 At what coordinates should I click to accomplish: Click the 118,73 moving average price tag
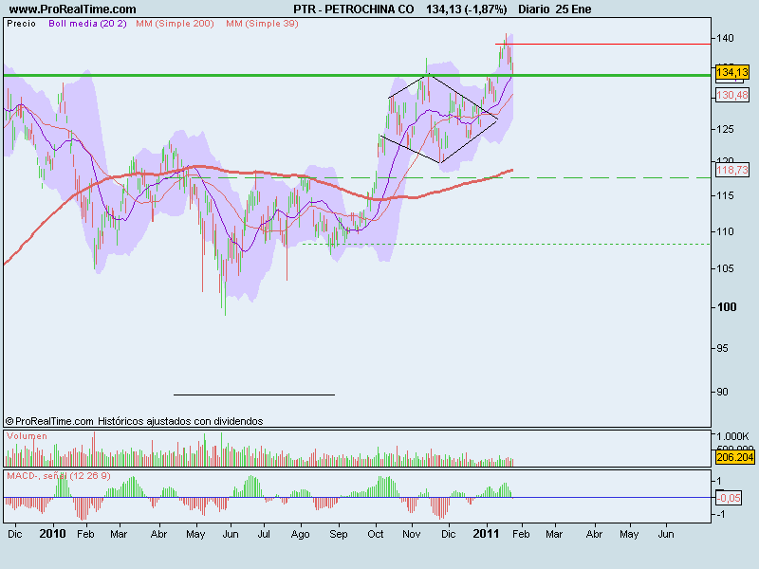coord(732,170)
